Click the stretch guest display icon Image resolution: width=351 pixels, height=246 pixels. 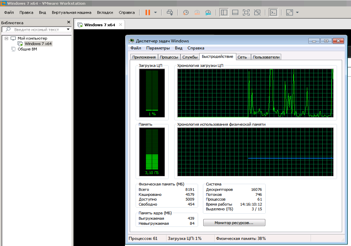(290, 12)
